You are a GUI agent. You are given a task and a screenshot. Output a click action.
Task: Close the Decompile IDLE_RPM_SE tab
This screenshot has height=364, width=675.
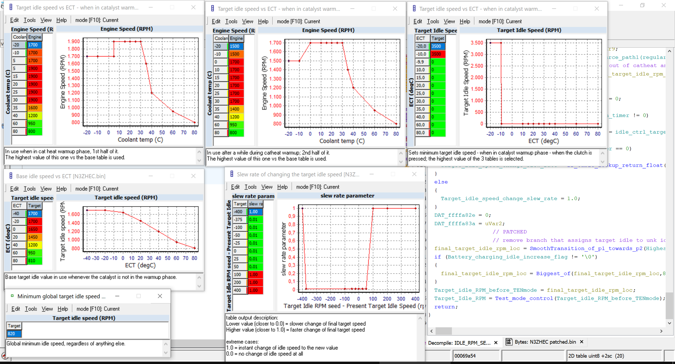click(496, 343)
